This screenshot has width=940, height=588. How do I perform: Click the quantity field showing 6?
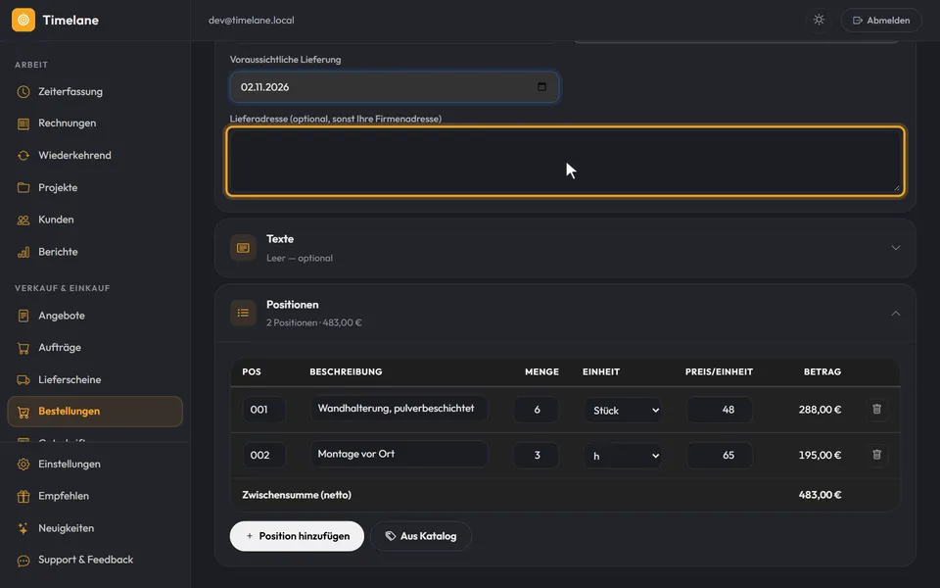click(537, 410)
